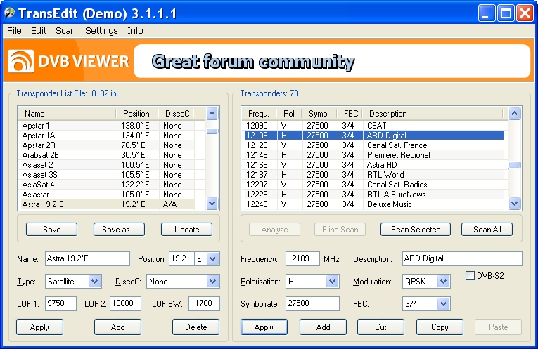The height and width of the screenshot is (349, 538).
Task: Open the DiseqC None dropdown
Action: (212, 282)
